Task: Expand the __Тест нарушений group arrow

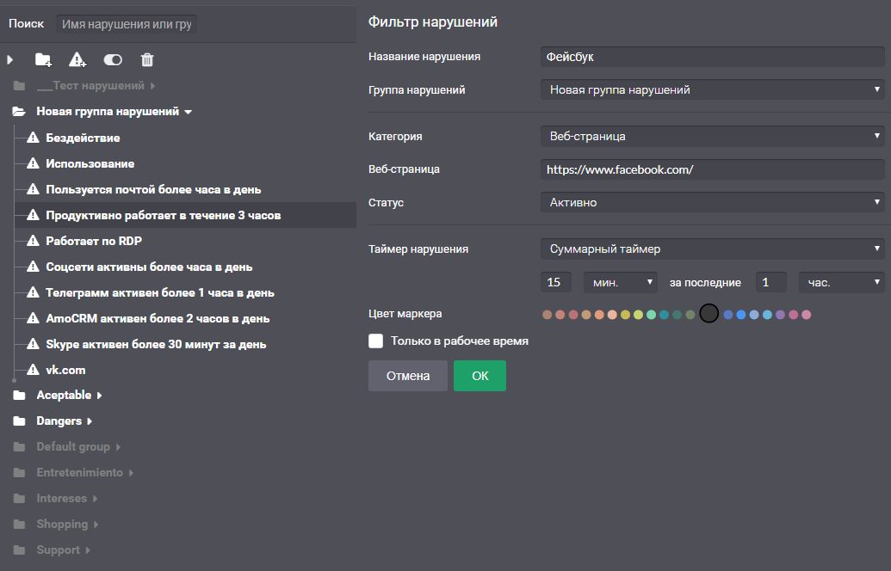Action: click(153, 86)
